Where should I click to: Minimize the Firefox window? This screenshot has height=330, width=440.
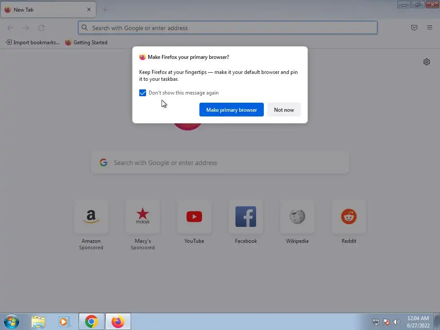pyautogui.click(x=404, y=4)
